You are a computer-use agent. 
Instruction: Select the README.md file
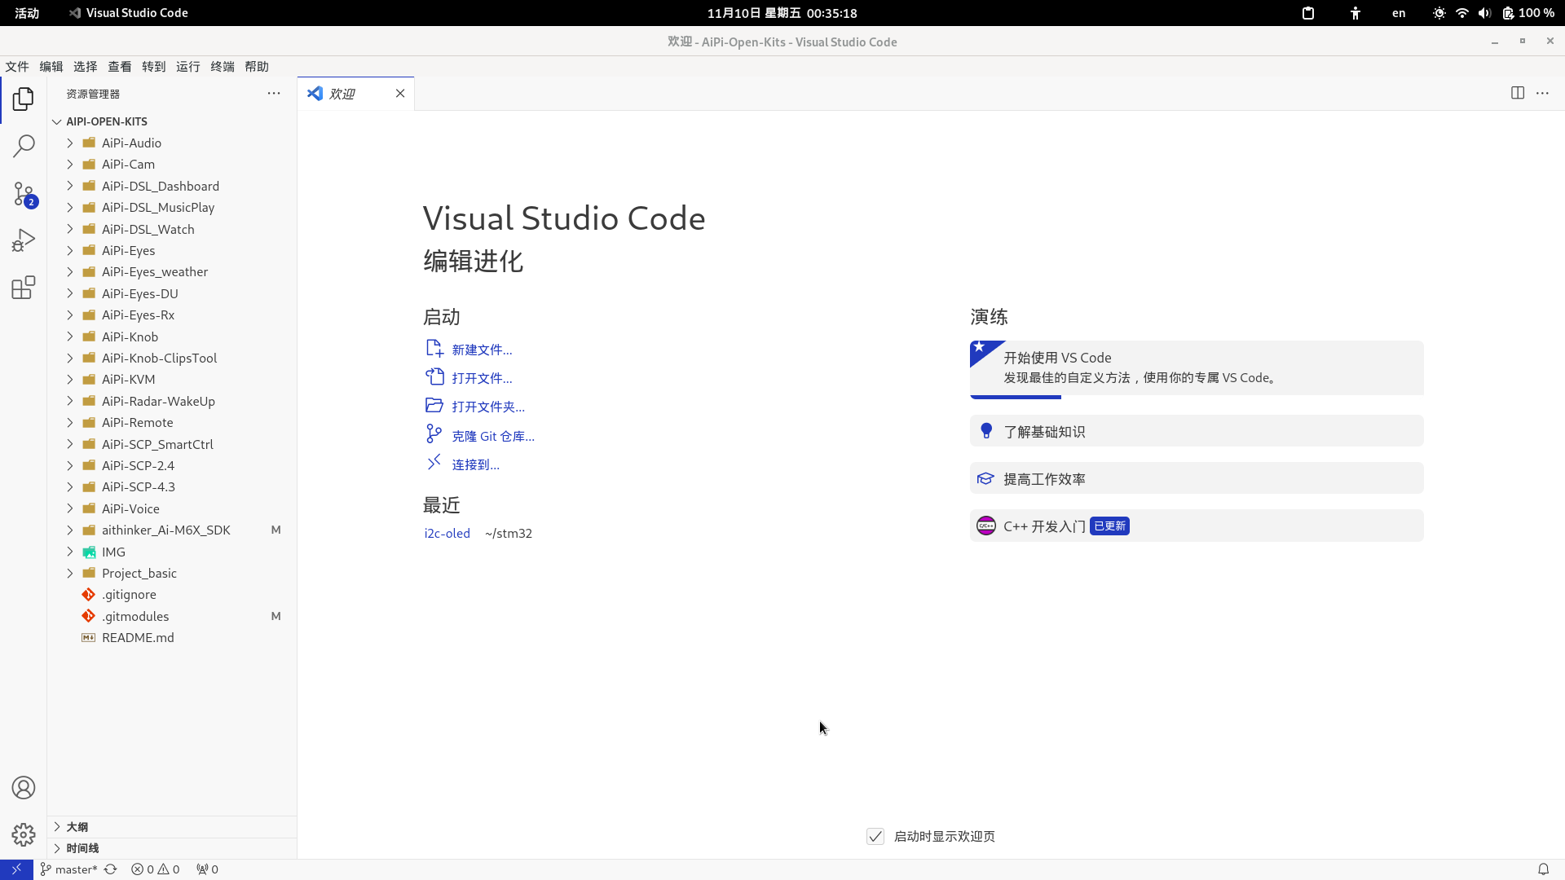[x=172, y=638]
